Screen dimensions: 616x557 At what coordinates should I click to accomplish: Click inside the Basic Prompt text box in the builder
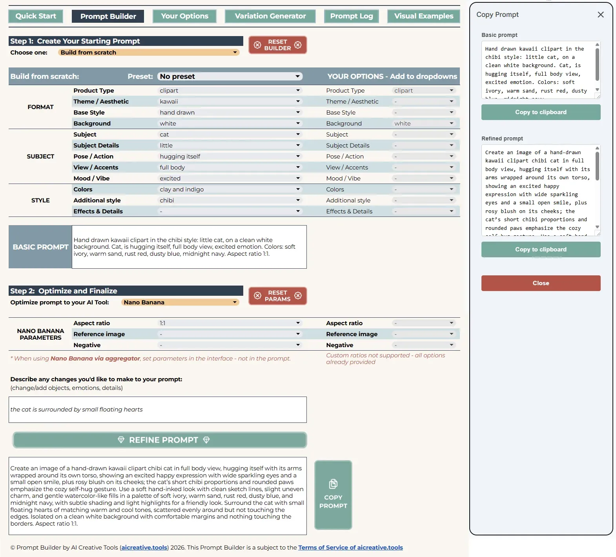point(189,247)
